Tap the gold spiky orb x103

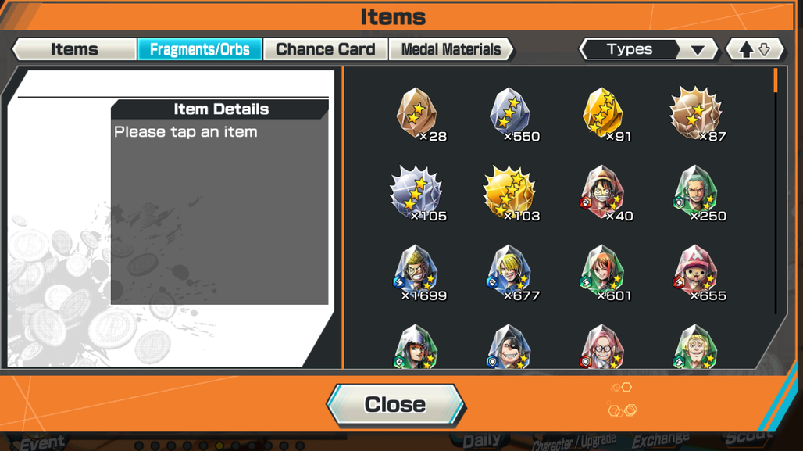[x=510, y=194]
